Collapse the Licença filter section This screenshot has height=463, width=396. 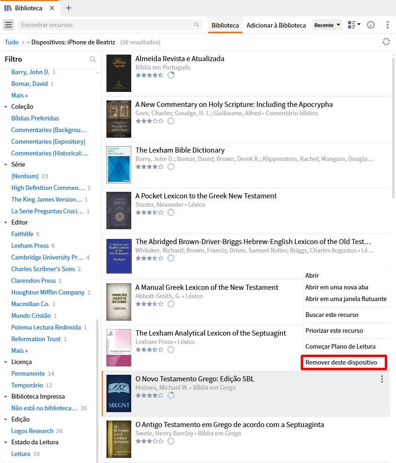pos(6,362)
